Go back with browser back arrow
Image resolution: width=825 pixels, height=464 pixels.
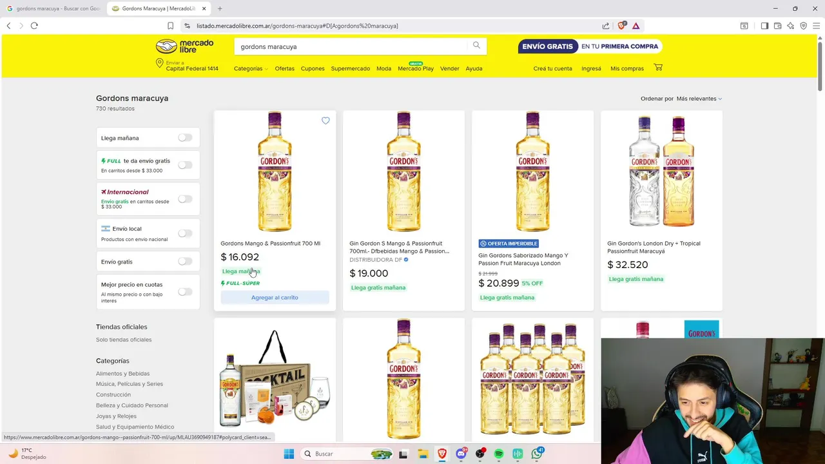pos(8,26)
